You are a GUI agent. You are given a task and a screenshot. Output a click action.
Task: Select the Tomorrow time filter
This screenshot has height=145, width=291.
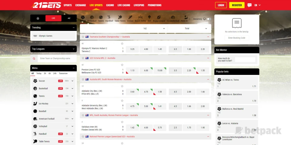pyautogui.click(x=63, y=73)
